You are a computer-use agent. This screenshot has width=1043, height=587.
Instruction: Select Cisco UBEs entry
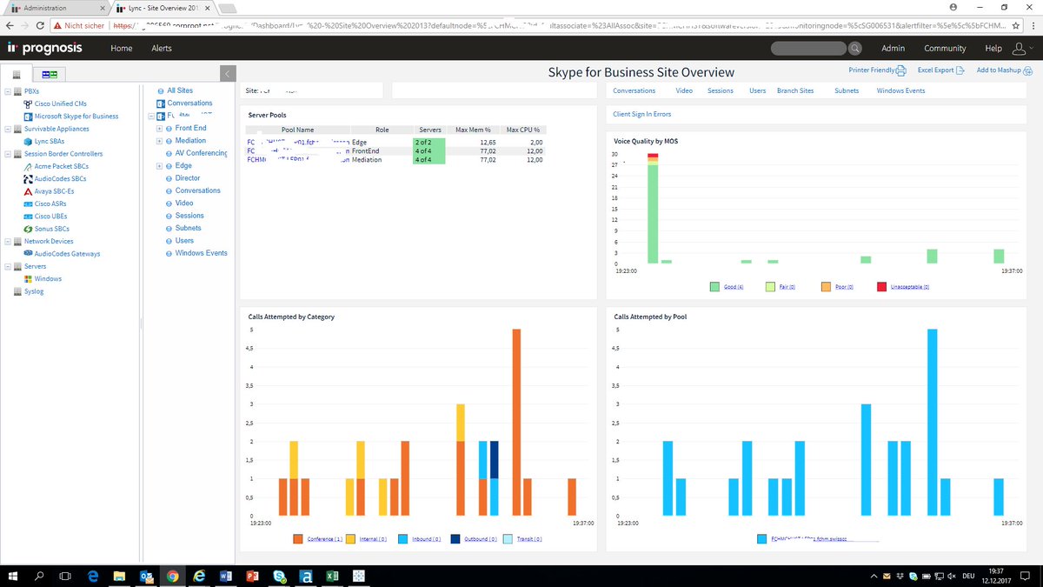(x=50, y=216)
